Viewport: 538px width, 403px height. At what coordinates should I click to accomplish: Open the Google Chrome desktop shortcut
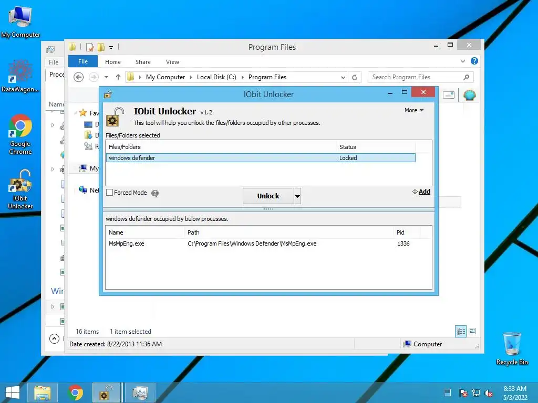[x=20, y=134]
